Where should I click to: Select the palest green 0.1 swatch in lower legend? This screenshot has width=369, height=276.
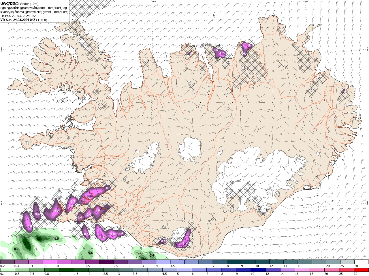7,270
